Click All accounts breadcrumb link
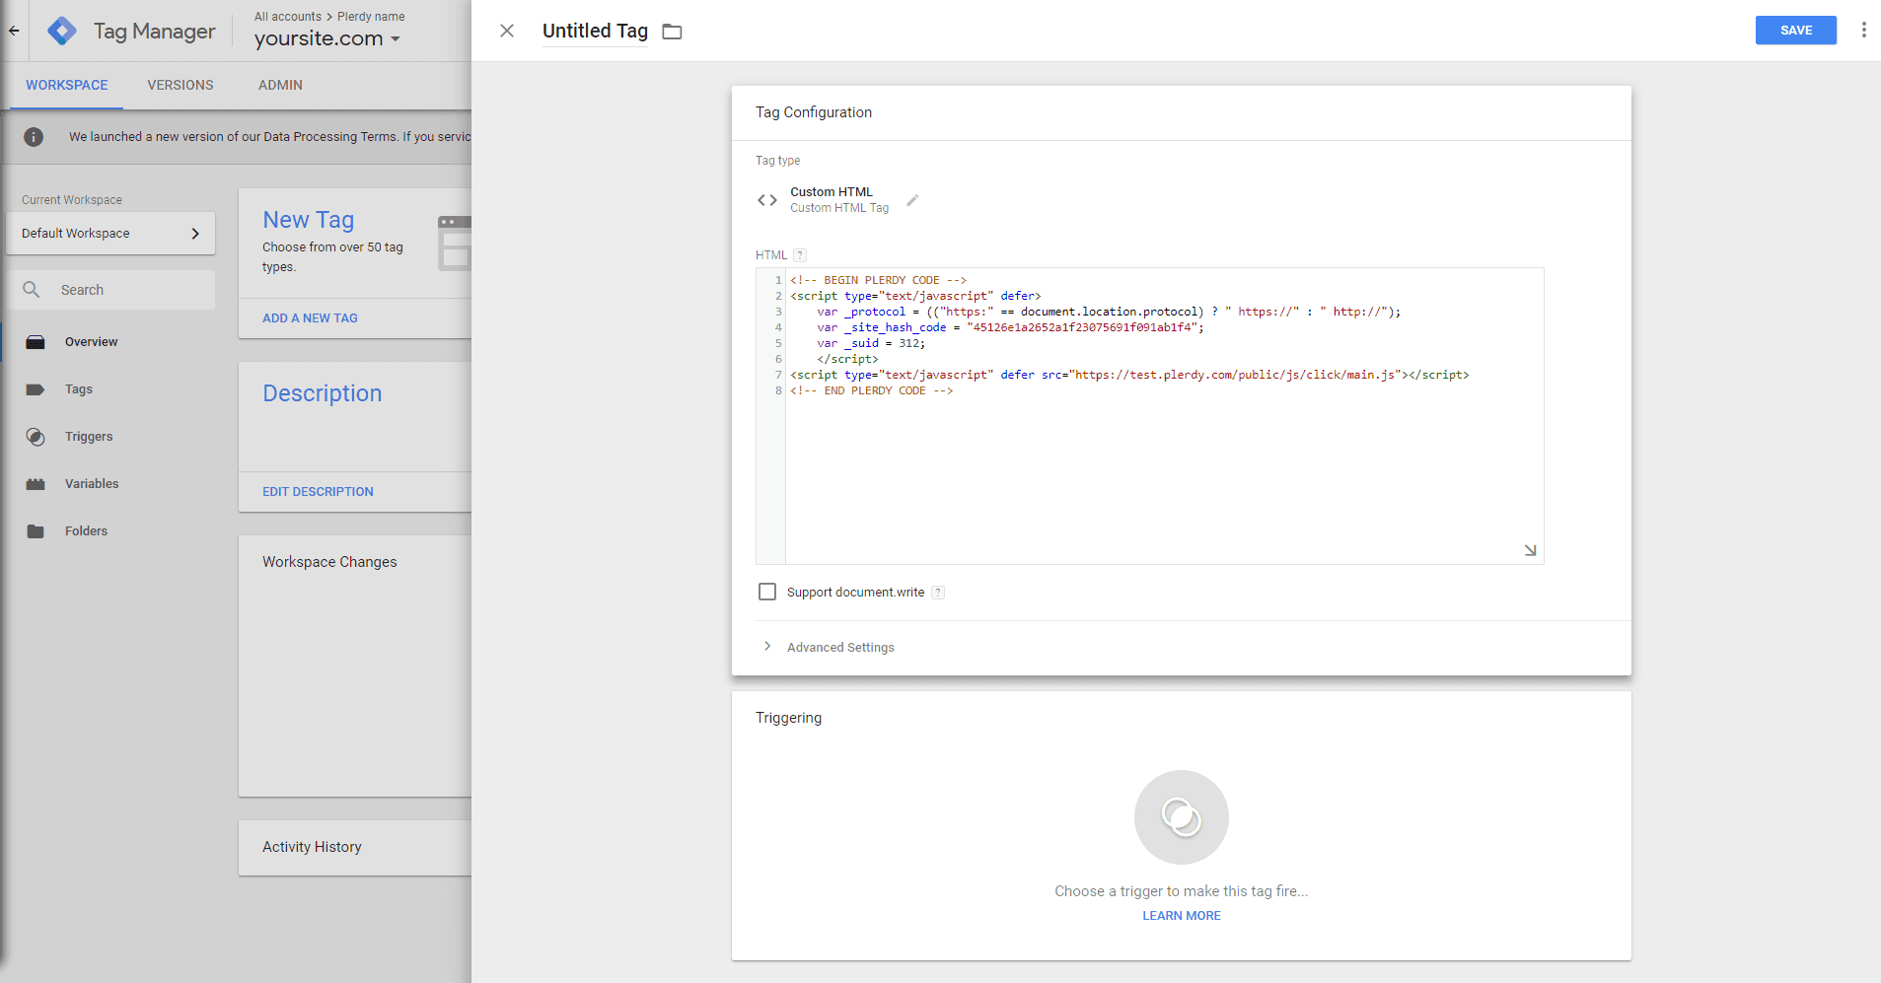Viewport: 1881px width, 983px height. (288, 17)
